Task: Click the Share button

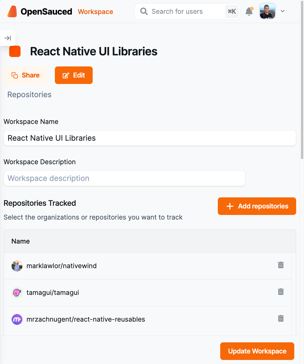Action: (x=25, y=75)
